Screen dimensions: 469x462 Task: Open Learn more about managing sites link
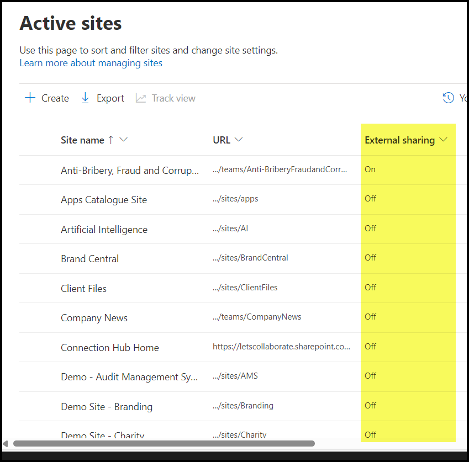(91, 63)
